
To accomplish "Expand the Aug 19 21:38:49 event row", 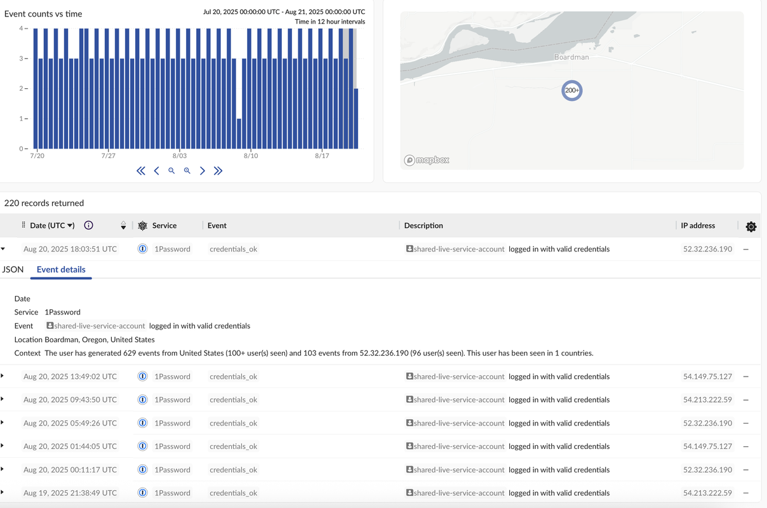I will coord(3,492).
